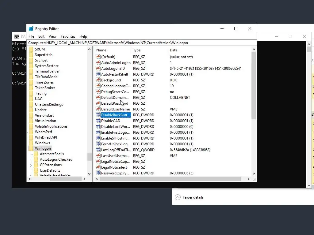Select the DefaultDomain... string value icon

tap(98, 97)
